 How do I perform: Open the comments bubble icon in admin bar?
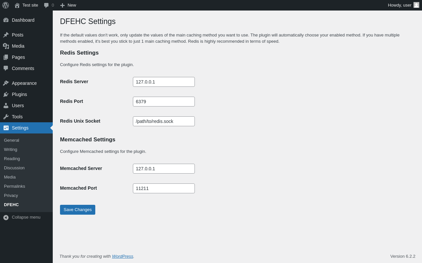(x=46, y=5)
